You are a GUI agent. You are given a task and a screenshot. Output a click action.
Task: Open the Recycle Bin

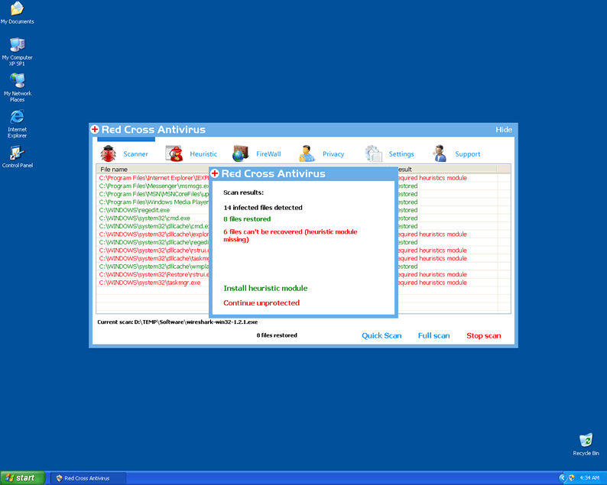pyautogui.click(x=586, y=441)
